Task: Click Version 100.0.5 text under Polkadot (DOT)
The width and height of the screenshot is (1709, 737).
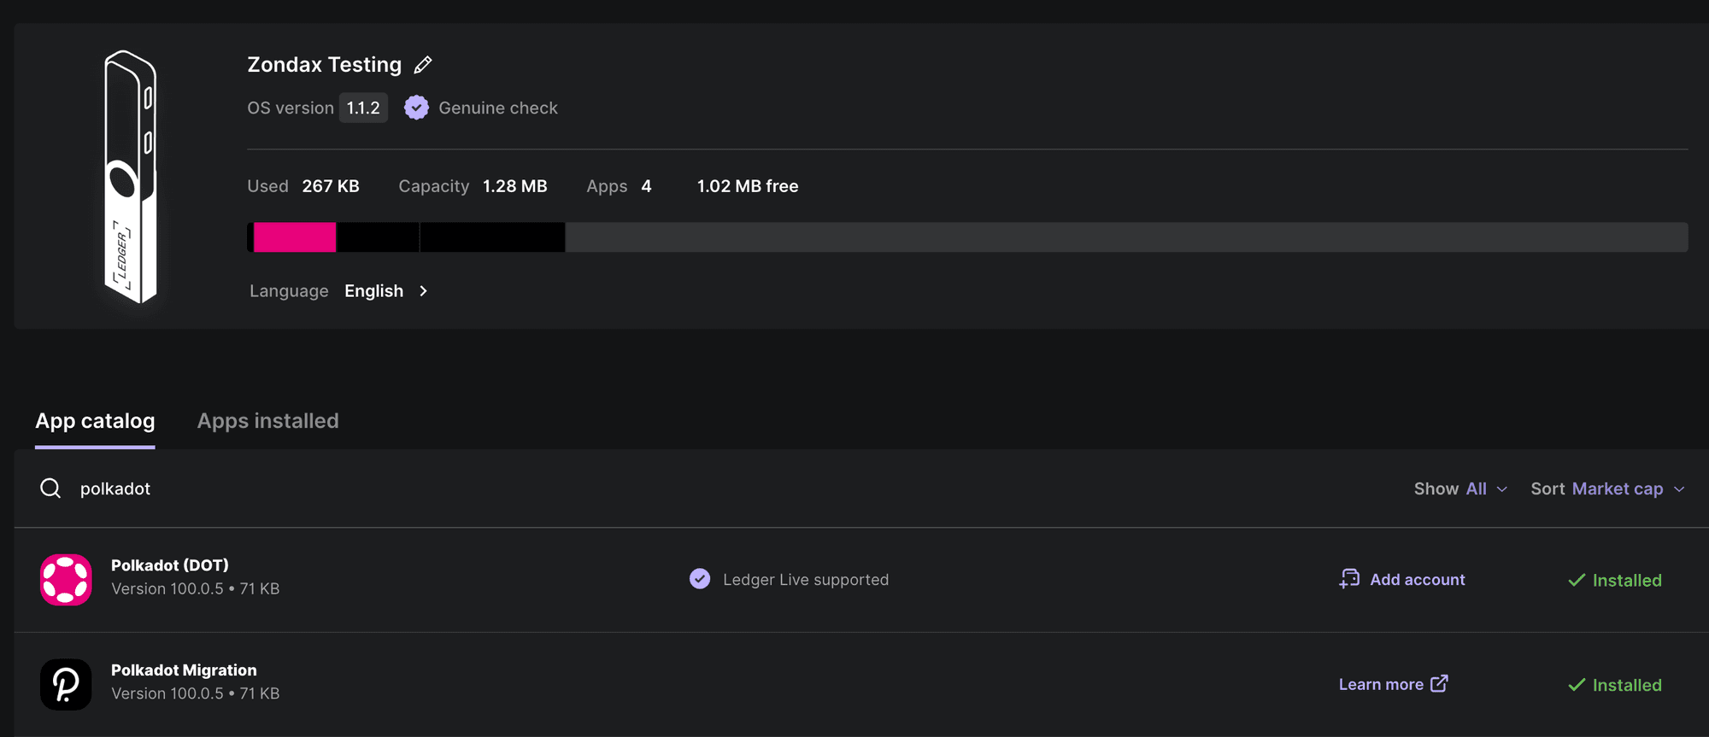Action: point(167,588)
